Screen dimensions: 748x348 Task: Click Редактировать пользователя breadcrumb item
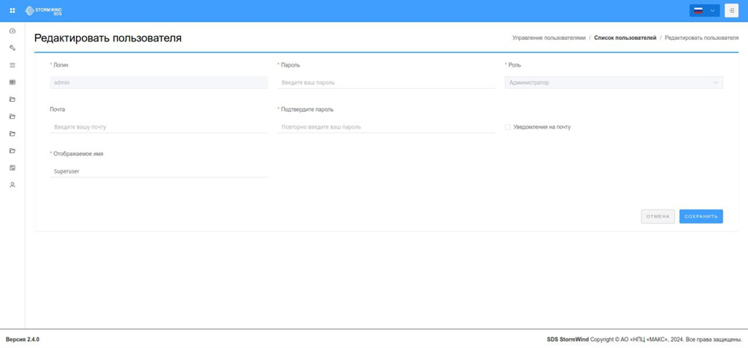click(702, 38)
